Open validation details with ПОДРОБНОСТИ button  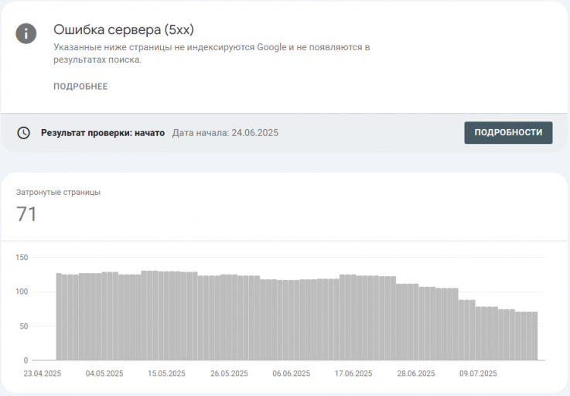508,132
